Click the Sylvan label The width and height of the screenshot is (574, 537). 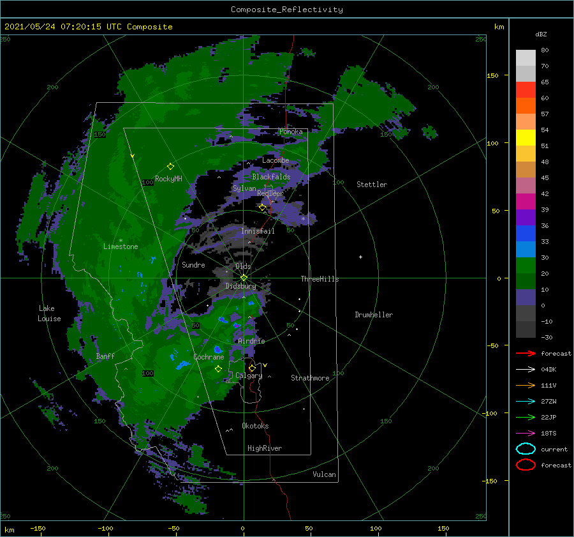(x=244, y=188)
